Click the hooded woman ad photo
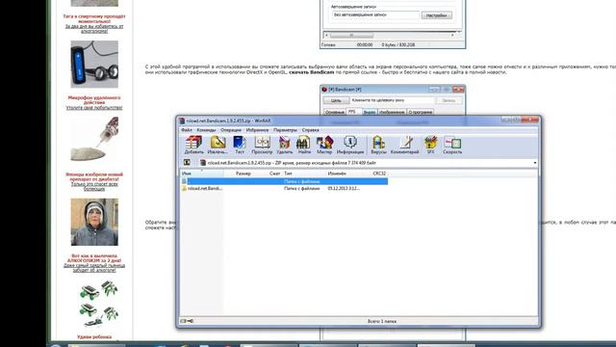This screenshot has height=347, width=616. coord(94,222)
